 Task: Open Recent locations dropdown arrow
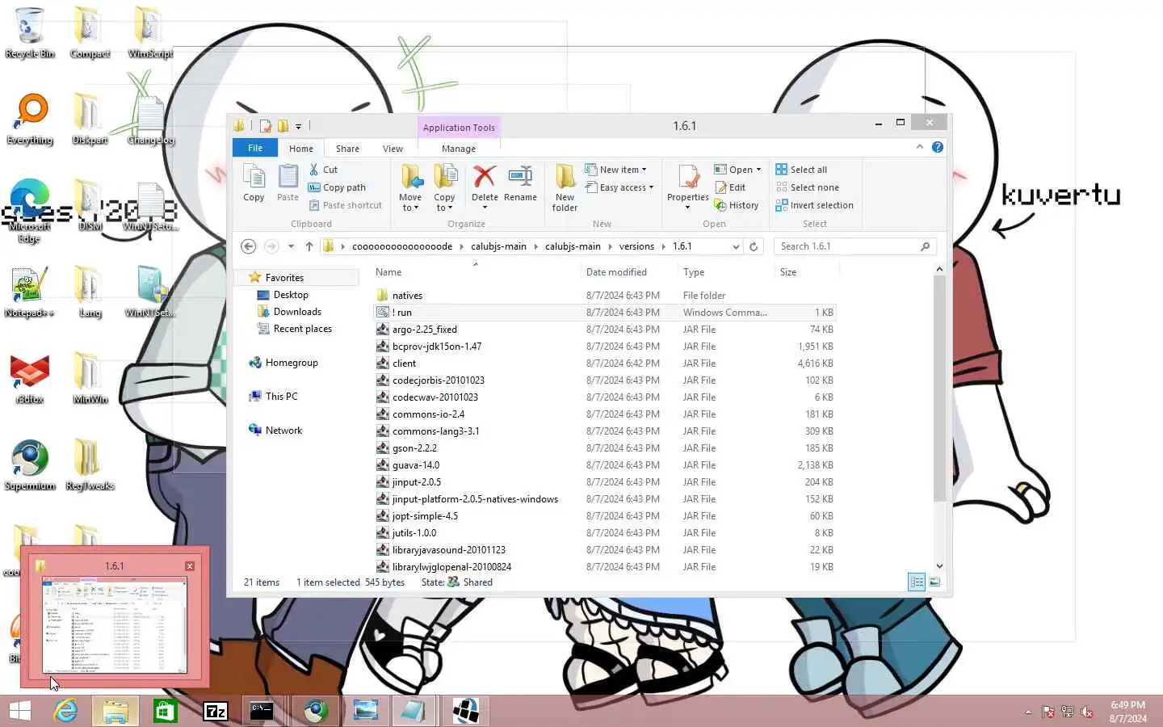(291, 246)
